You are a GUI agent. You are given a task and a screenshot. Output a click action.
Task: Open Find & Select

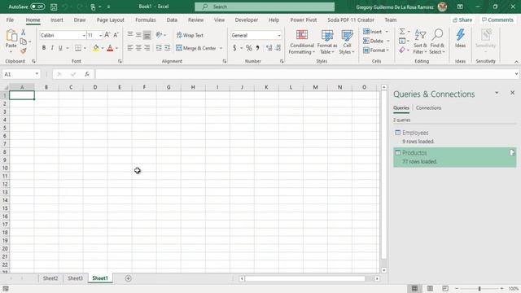pyautogui.click(x=437, y=42)
